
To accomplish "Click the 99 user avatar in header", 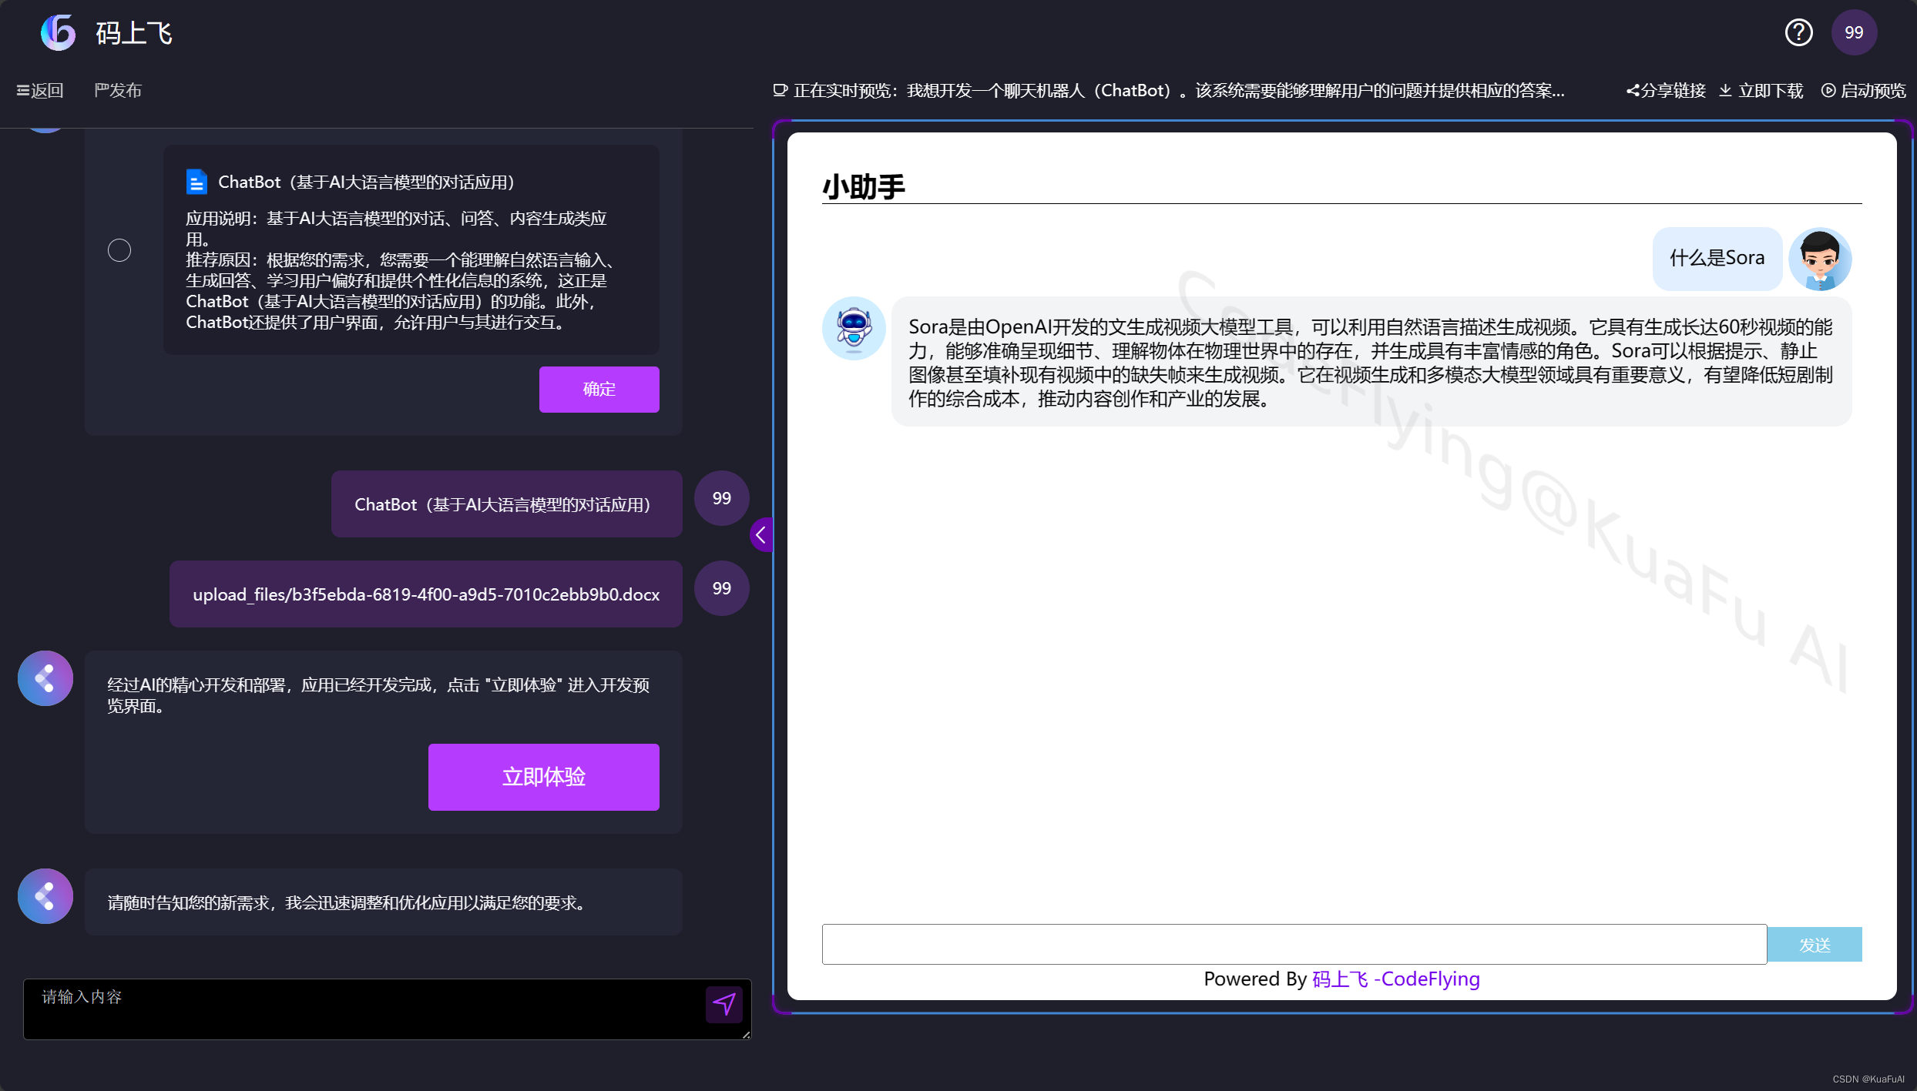I will click(1853, 32).
